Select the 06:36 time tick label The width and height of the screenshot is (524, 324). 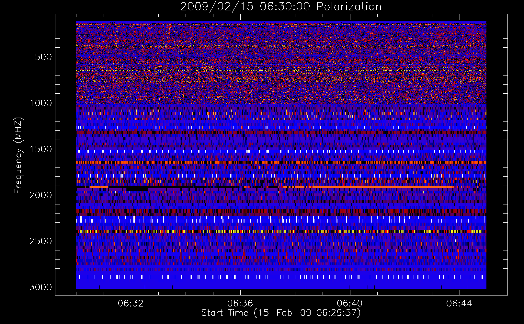coord(240,304)
